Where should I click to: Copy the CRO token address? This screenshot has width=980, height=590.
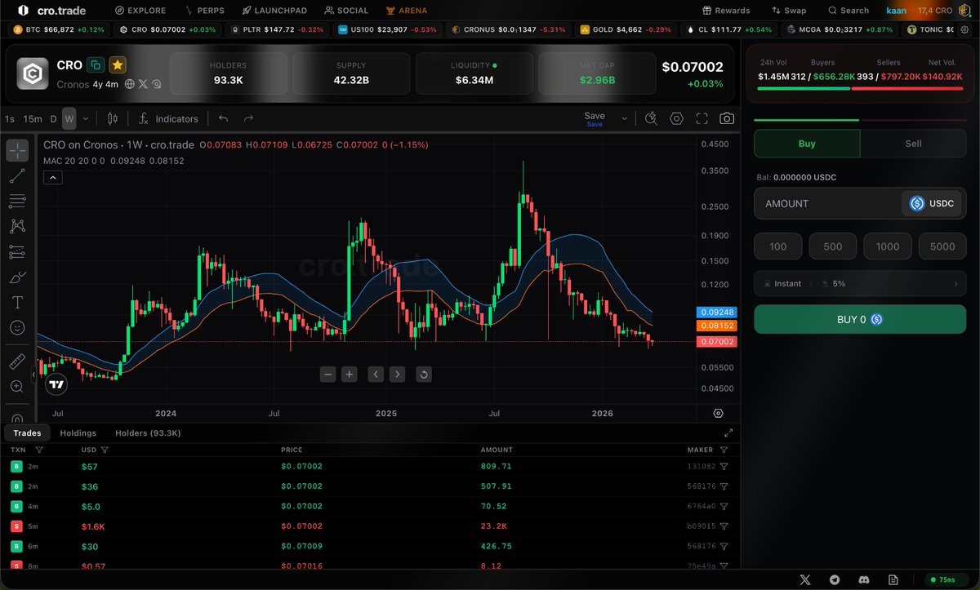click(x=96, y=65)
